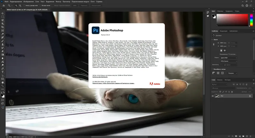Open the History panel icon

click(208, 12)
